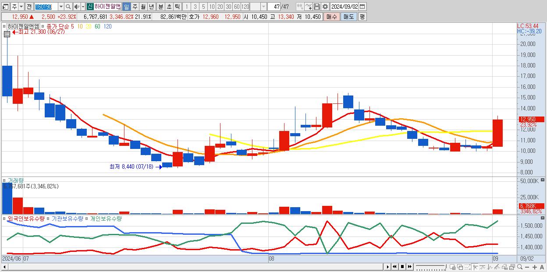Click the floppy disk save chart icon
The height and width of the screenshot is (272, 547).
tap(316, 7)
